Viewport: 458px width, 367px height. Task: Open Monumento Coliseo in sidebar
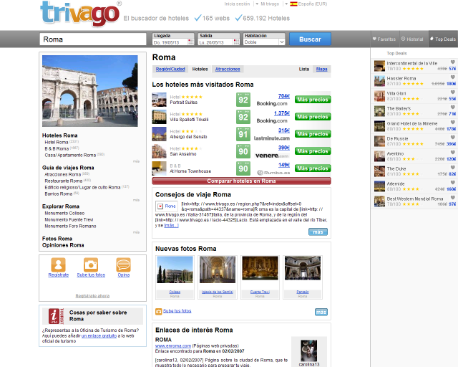point(64,213)
